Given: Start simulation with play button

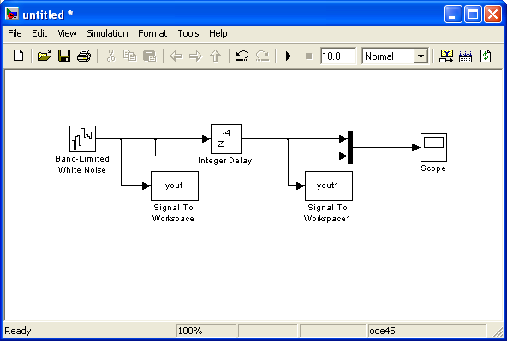Looking at the screenshot, I should pos(289,56).
